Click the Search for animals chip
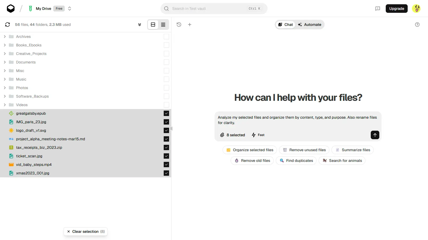Viewport: 428px width, 240px height. pos(342,161)
